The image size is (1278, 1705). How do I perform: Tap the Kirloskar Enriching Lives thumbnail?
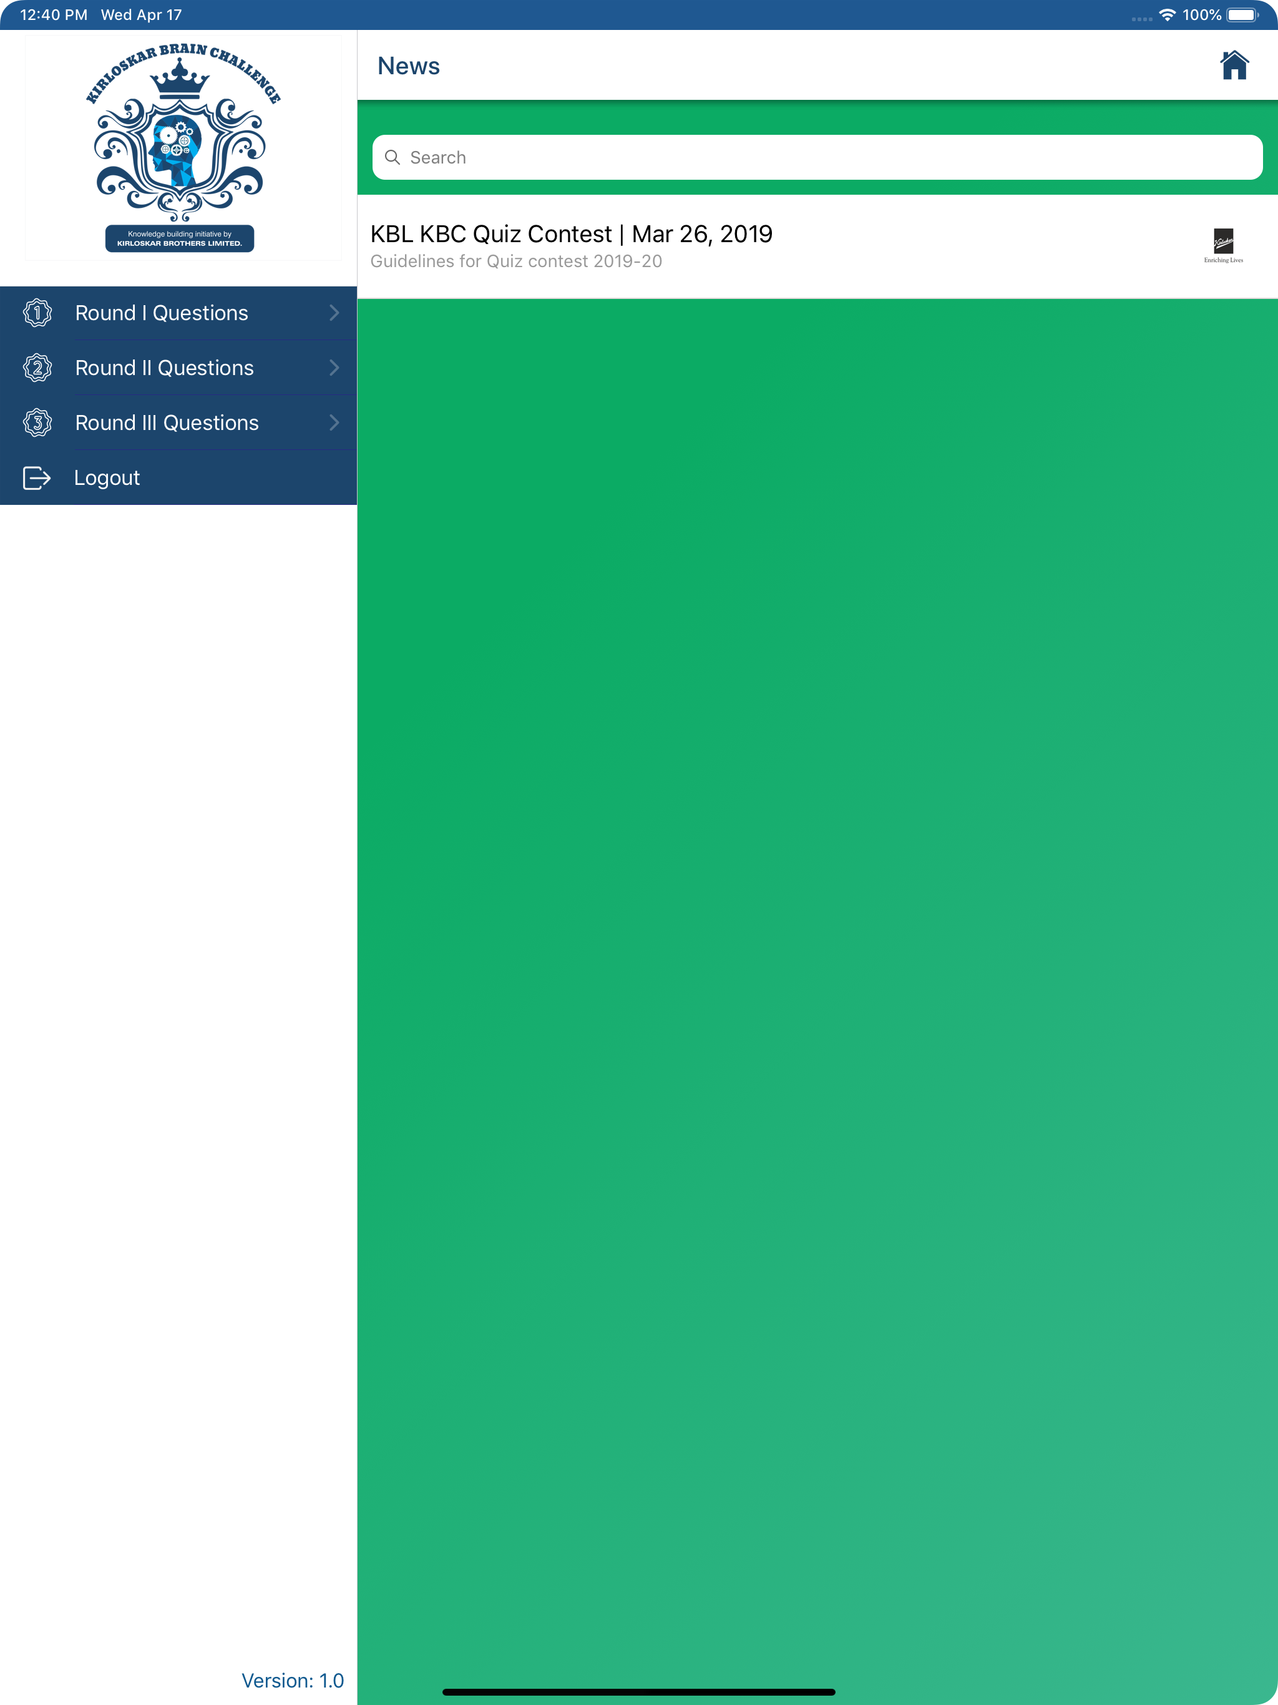(1223, 246)
